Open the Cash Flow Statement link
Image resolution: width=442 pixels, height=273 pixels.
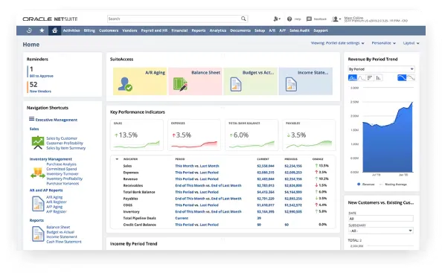point(64,242)
